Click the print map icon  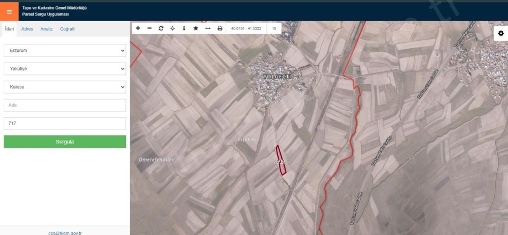[x=220, y=28]
